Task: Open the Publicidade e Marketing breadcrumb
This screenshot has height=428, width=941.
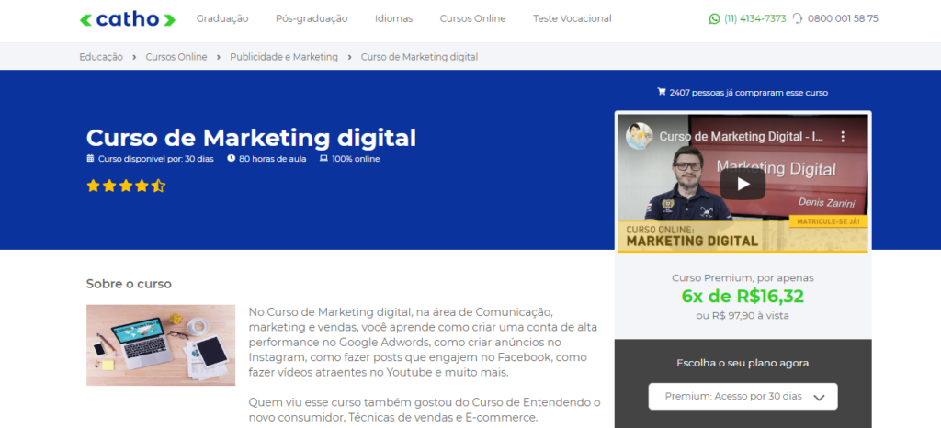Action: [284, 57]
